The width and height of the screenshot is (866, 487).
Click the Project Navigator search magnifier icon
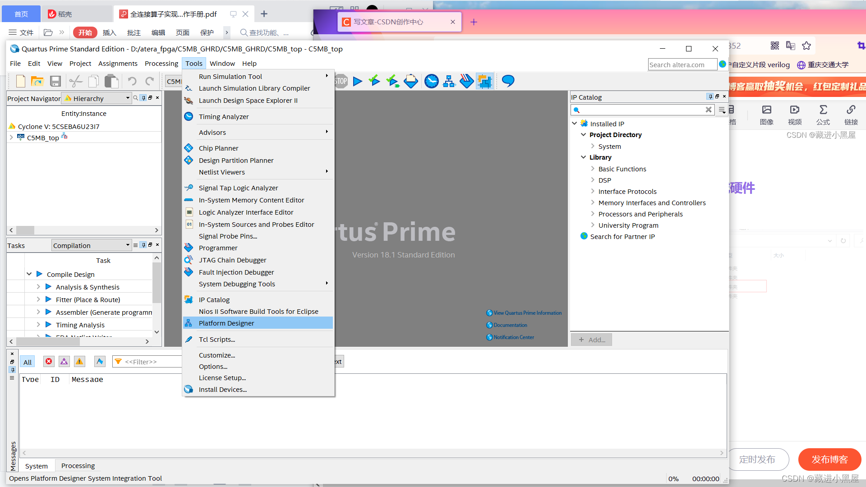135,98
